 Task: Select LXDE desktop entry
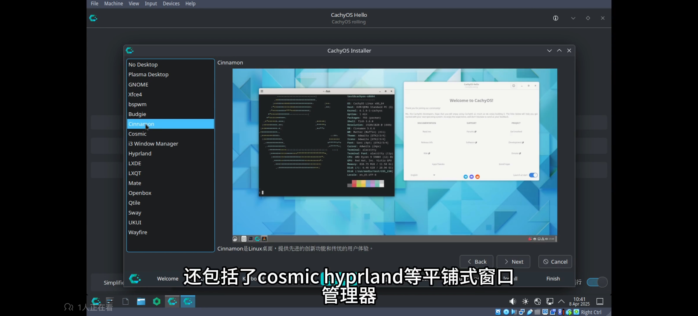pyautogui.click(x=170, y=163)
